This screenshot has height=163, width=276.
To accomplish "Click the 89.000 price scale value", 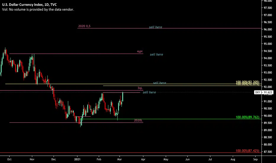I will click(268, 130).
